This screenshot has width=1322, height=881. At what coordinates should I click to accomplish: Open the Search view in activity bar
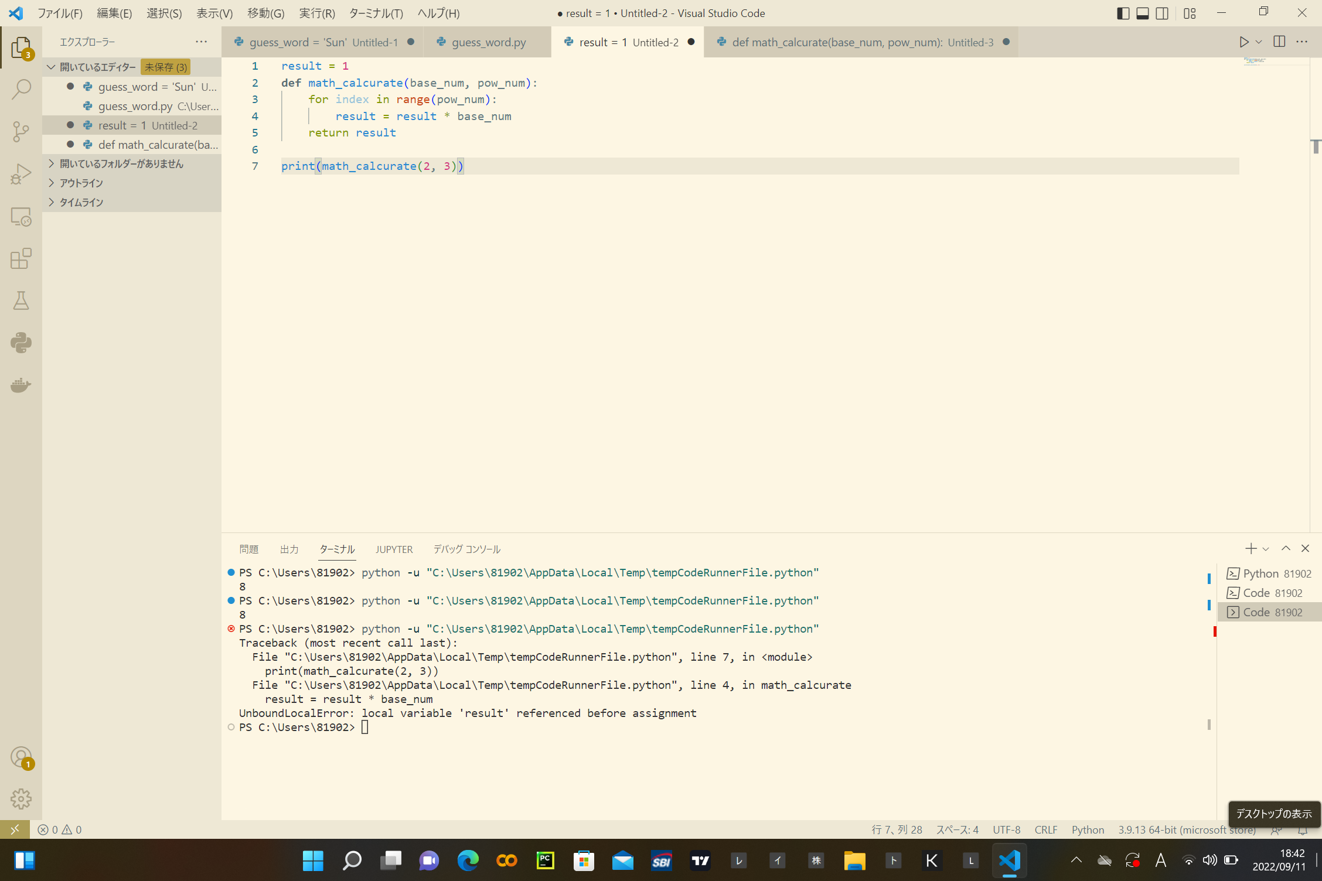tap(21, 90)
